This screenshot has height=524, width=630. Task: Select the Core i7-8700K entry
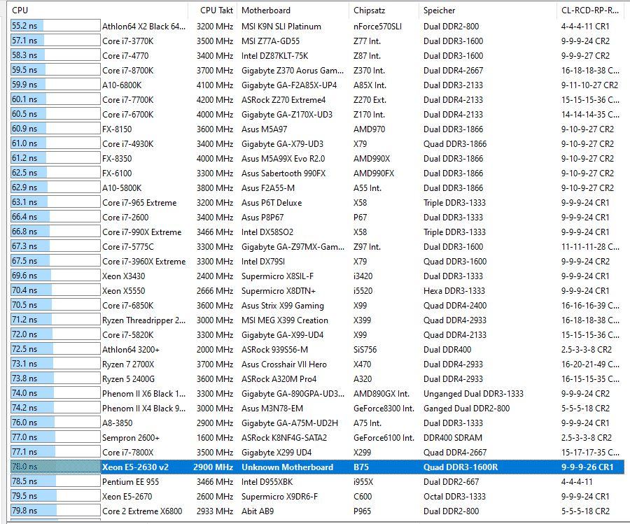(128, 70)
